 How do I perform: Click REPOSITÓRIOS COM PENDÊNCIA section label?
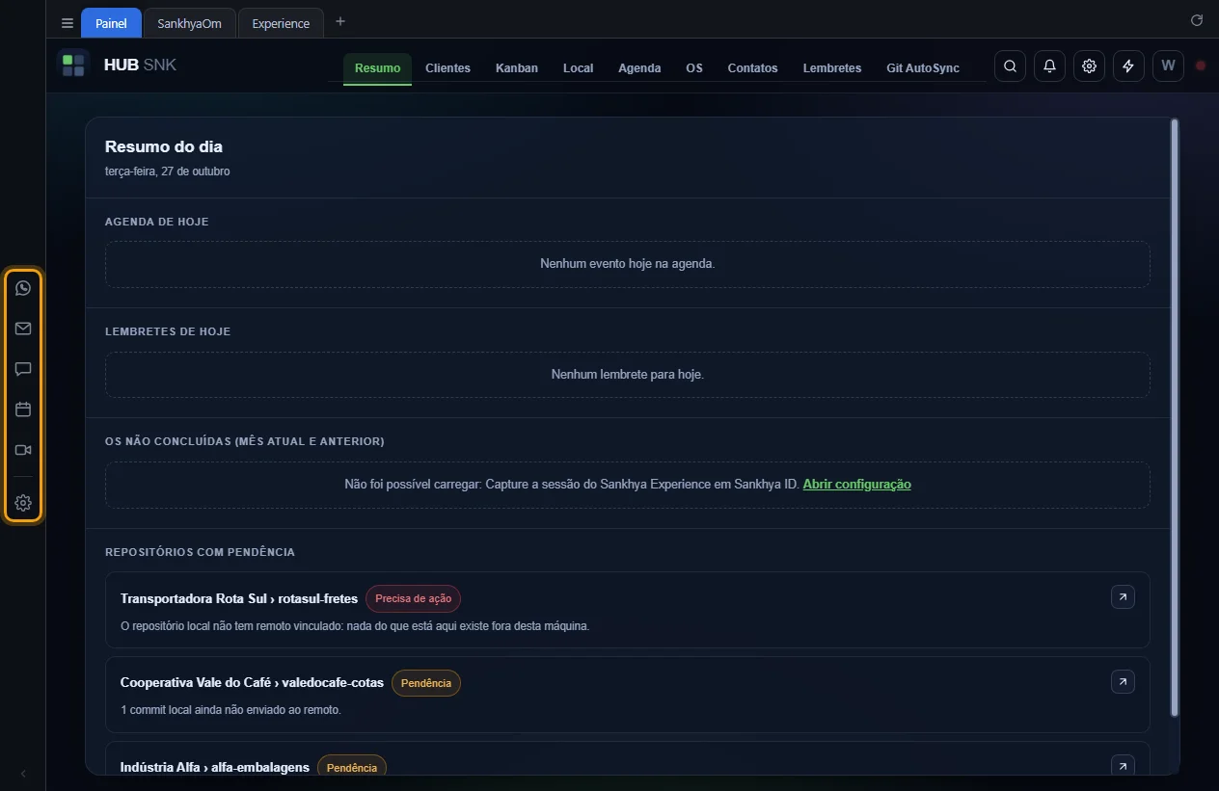click(x=200, y=552)
